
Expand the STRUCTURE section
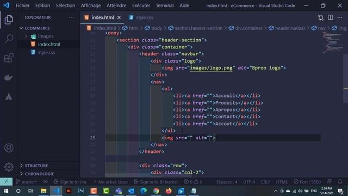pyautogui.click(x=36, y=166)
